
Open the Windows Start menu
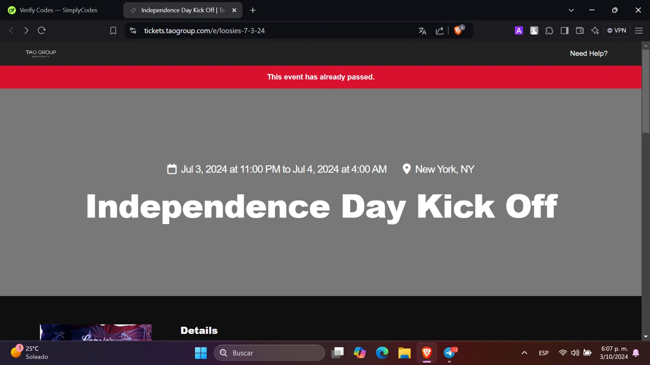(201, 353)
